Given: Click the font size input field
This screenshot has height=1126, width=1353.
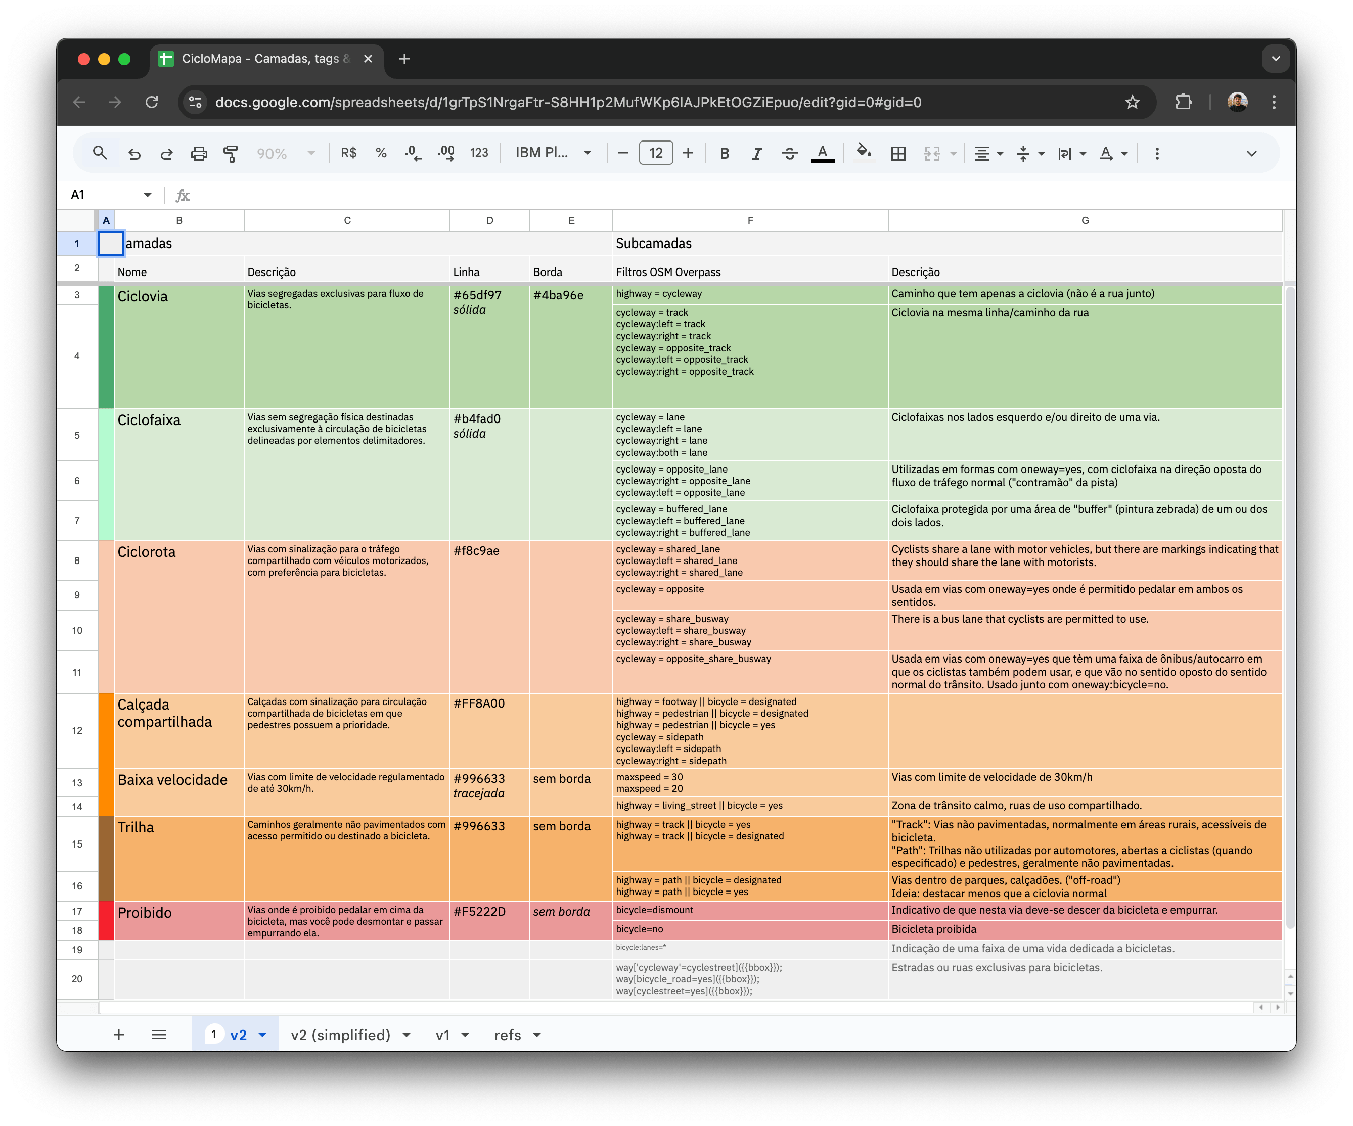Looking at the screenshot, I should (x=655, y=153).
